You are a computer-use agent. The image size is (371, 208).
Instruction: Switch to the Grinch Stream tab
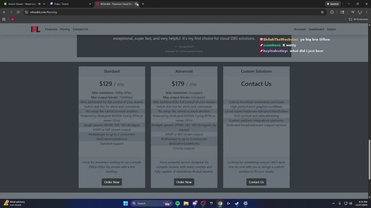22,4
